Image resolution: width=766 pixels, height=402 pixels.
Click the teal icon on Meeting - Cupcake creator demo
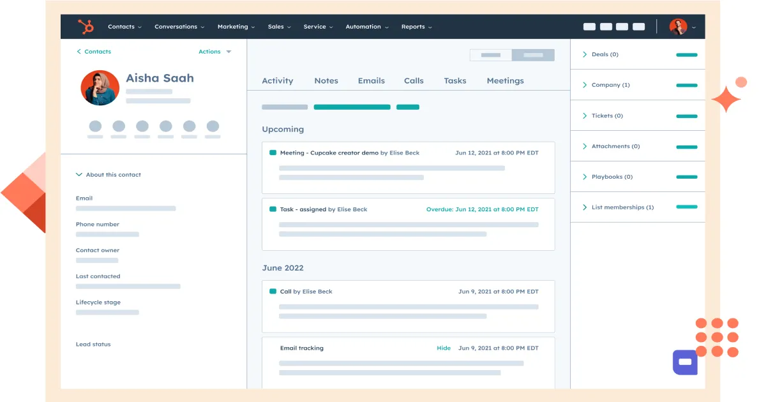[x=273, y=153]
